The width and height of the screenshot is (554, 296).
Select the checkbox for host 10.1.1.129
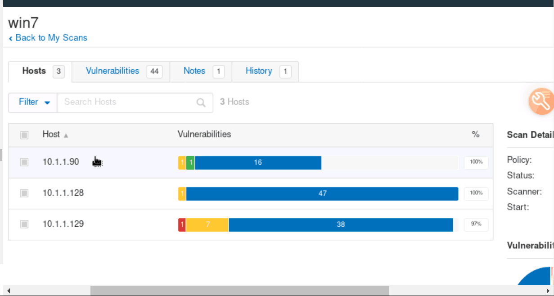(x=24, y=224)
